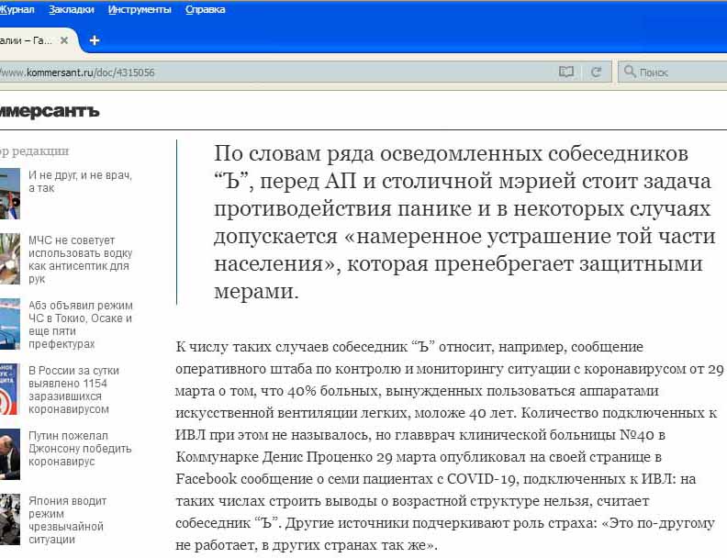Open 'Япония вводит режим' article

(x=68, y=520)
